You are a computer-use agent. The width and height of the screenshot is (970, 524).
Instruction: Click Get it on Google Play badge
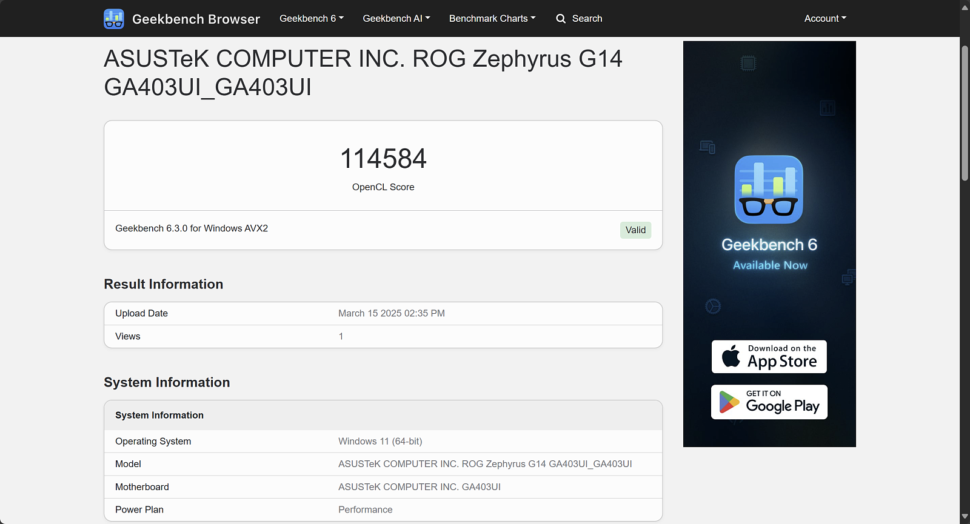pyautogui.click(x=769, y=402)
